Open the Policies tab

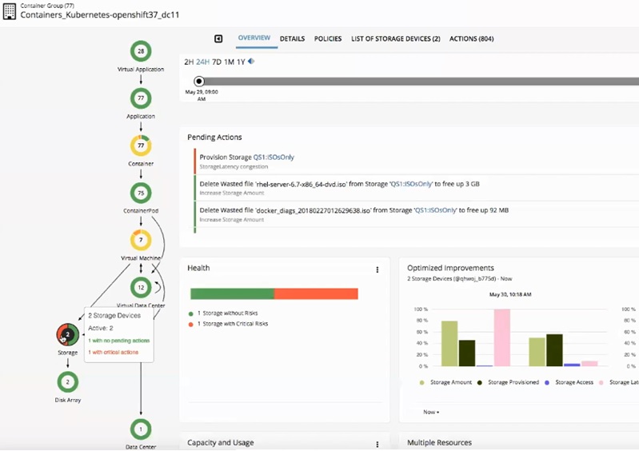(328, 38)
